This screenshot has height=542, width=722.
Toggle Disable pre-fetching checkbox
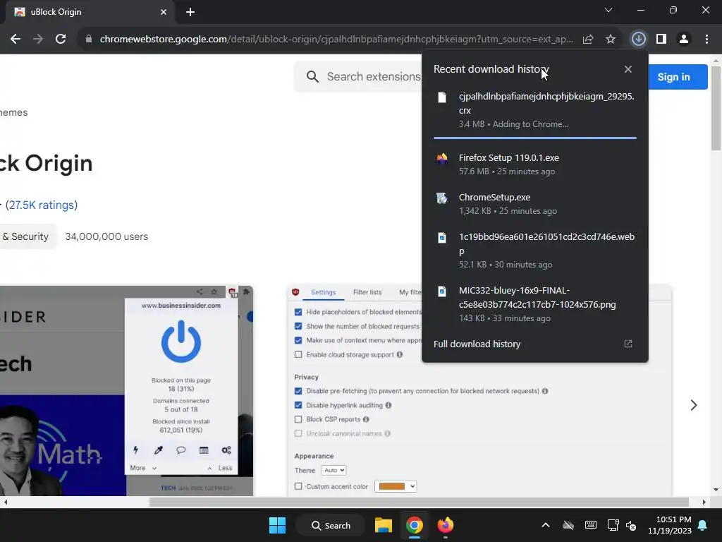[x=298, y=391]
